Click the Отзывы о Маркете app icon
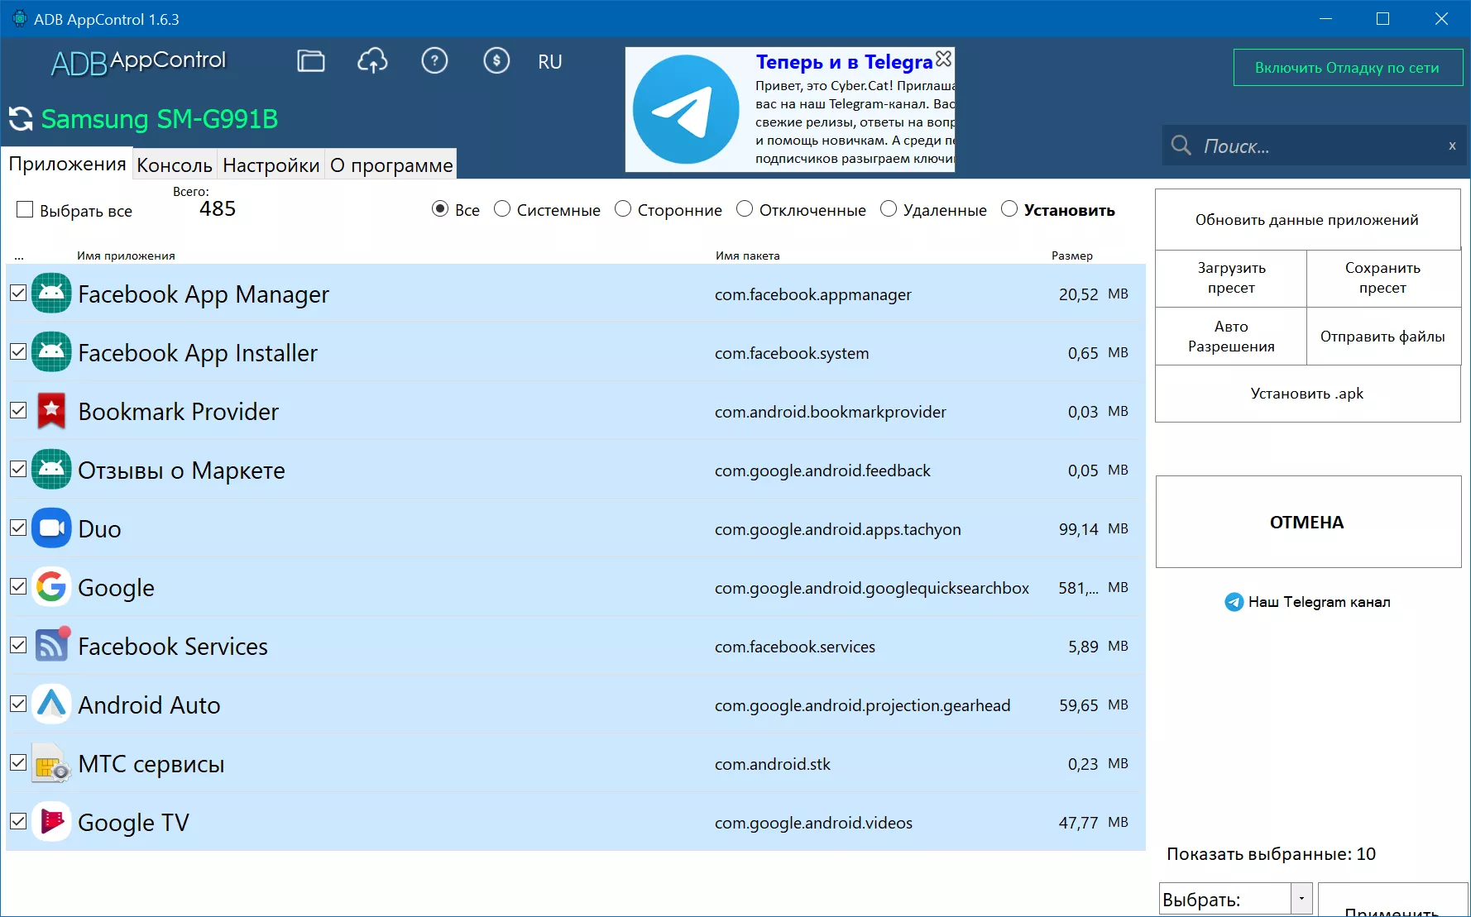Viewport: 1471px width, 917px height. [51, 470]
